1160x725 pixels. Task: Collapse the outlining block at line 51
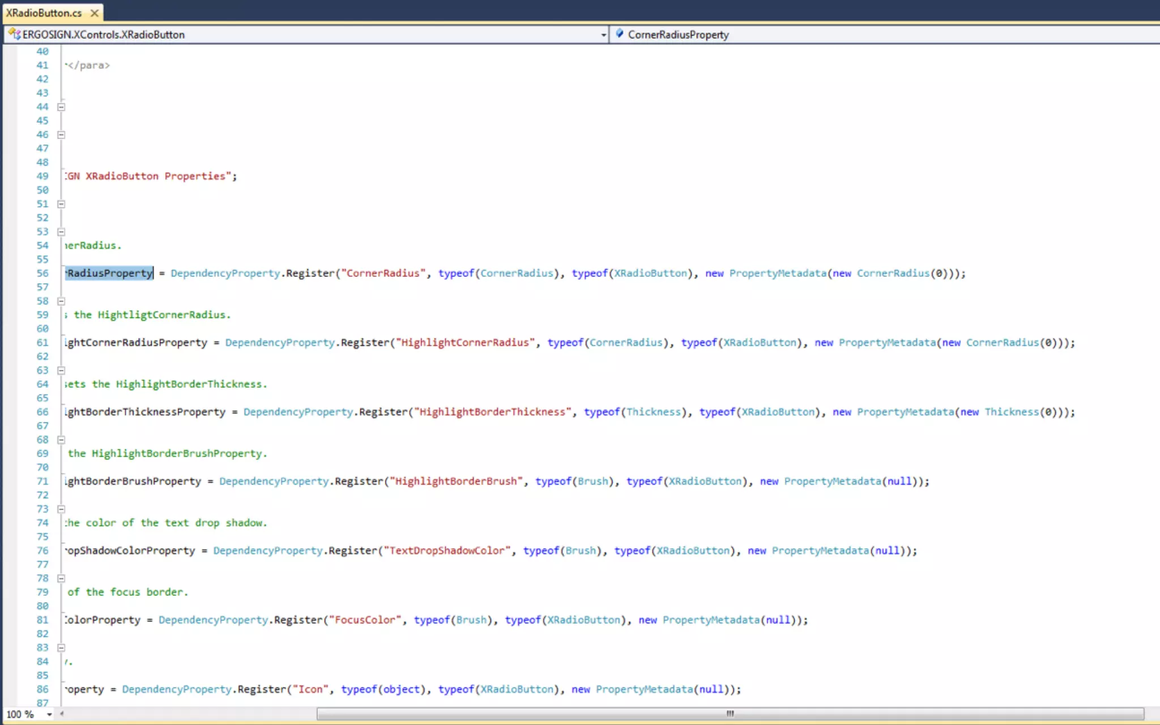click(x=61, y=204)
